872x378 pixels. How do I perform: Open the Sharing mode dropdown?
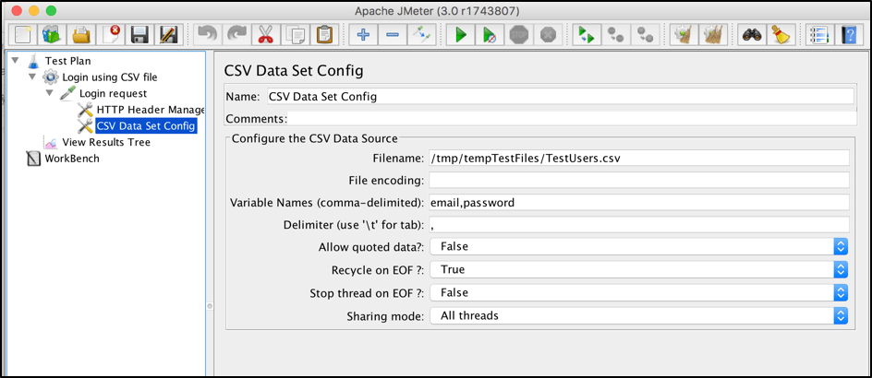click(639, 316)
